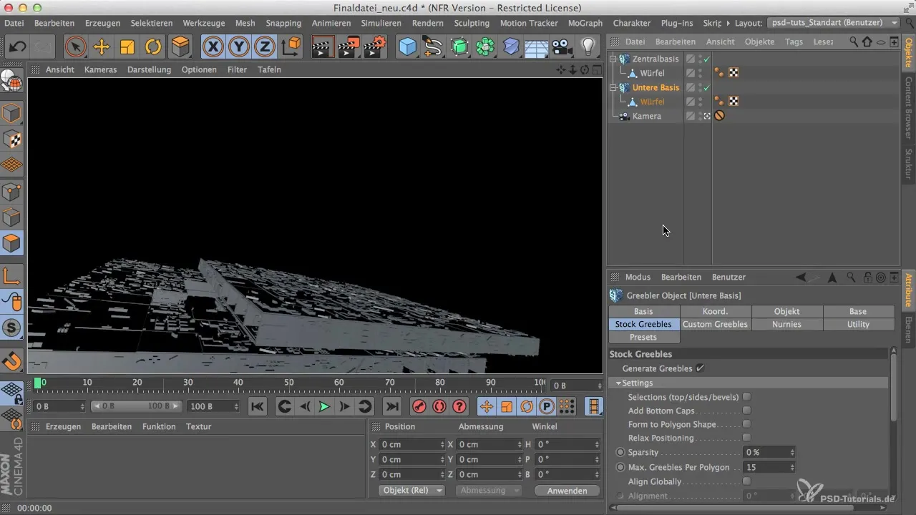
Task: Check Add Bottom Caps
Action: coord(746,411)
